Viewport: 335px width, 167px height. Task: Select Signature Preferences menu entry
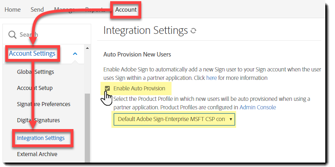point(44,104)
